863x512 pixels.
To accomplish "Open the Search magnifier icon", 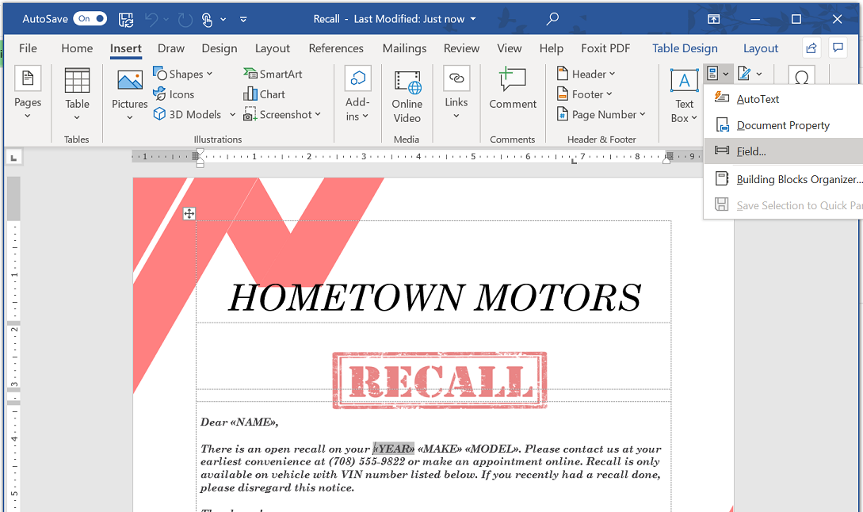I will (x=552, y=18).
